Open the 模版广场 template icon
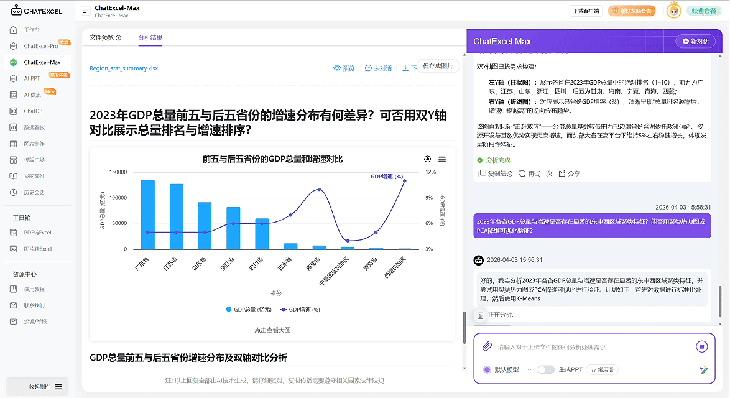Image resolution: width=730 pixels, height=398 pixels. [x=14, y=160]
